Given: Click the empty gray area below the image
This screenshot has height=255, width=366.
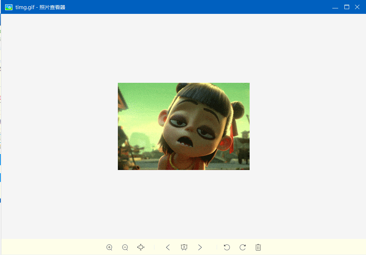Looking at the screenshot, I should point(183,204).
